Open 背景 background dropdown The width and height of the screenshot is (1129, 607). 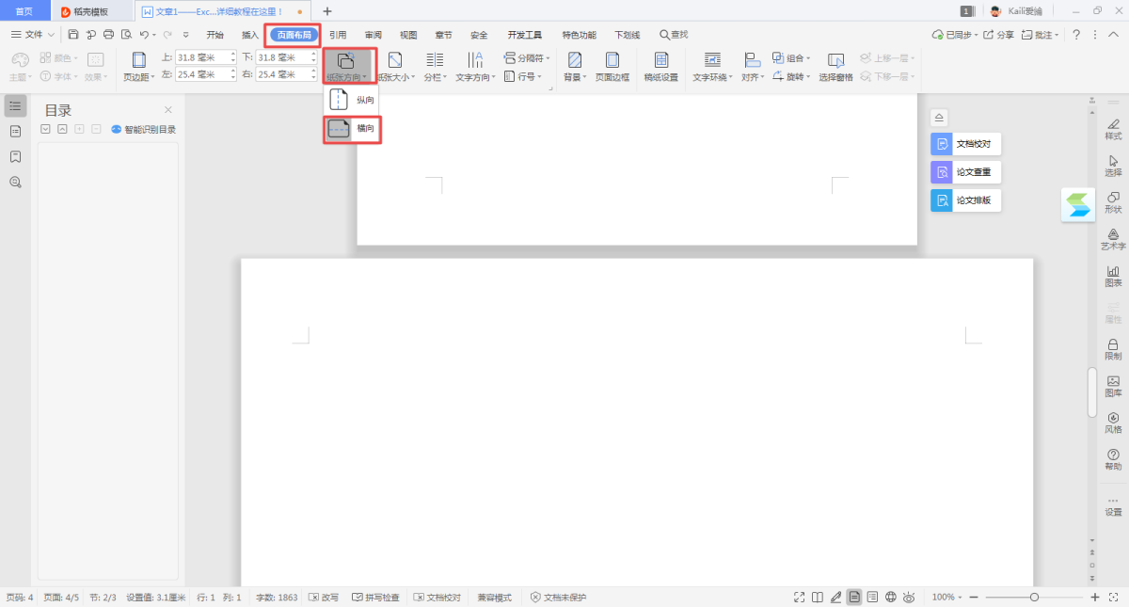(x=575, y=67)
